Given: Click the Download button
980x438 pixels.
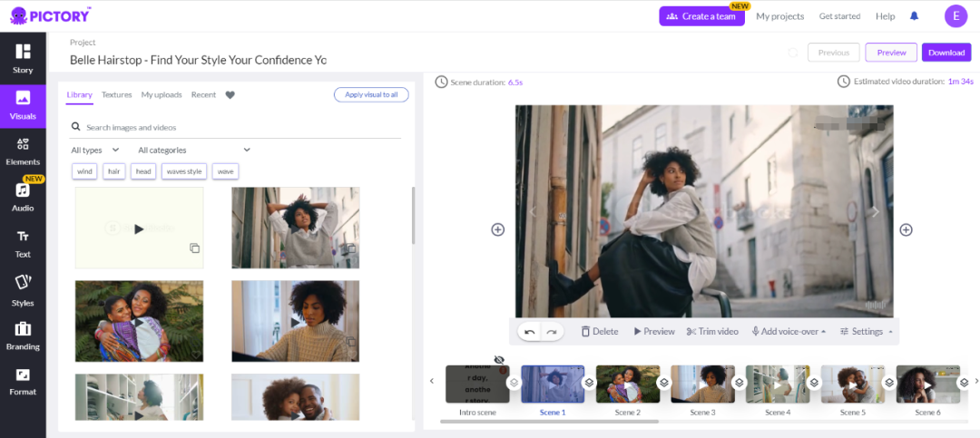Looking at the screenshot, I should (946, 53).
